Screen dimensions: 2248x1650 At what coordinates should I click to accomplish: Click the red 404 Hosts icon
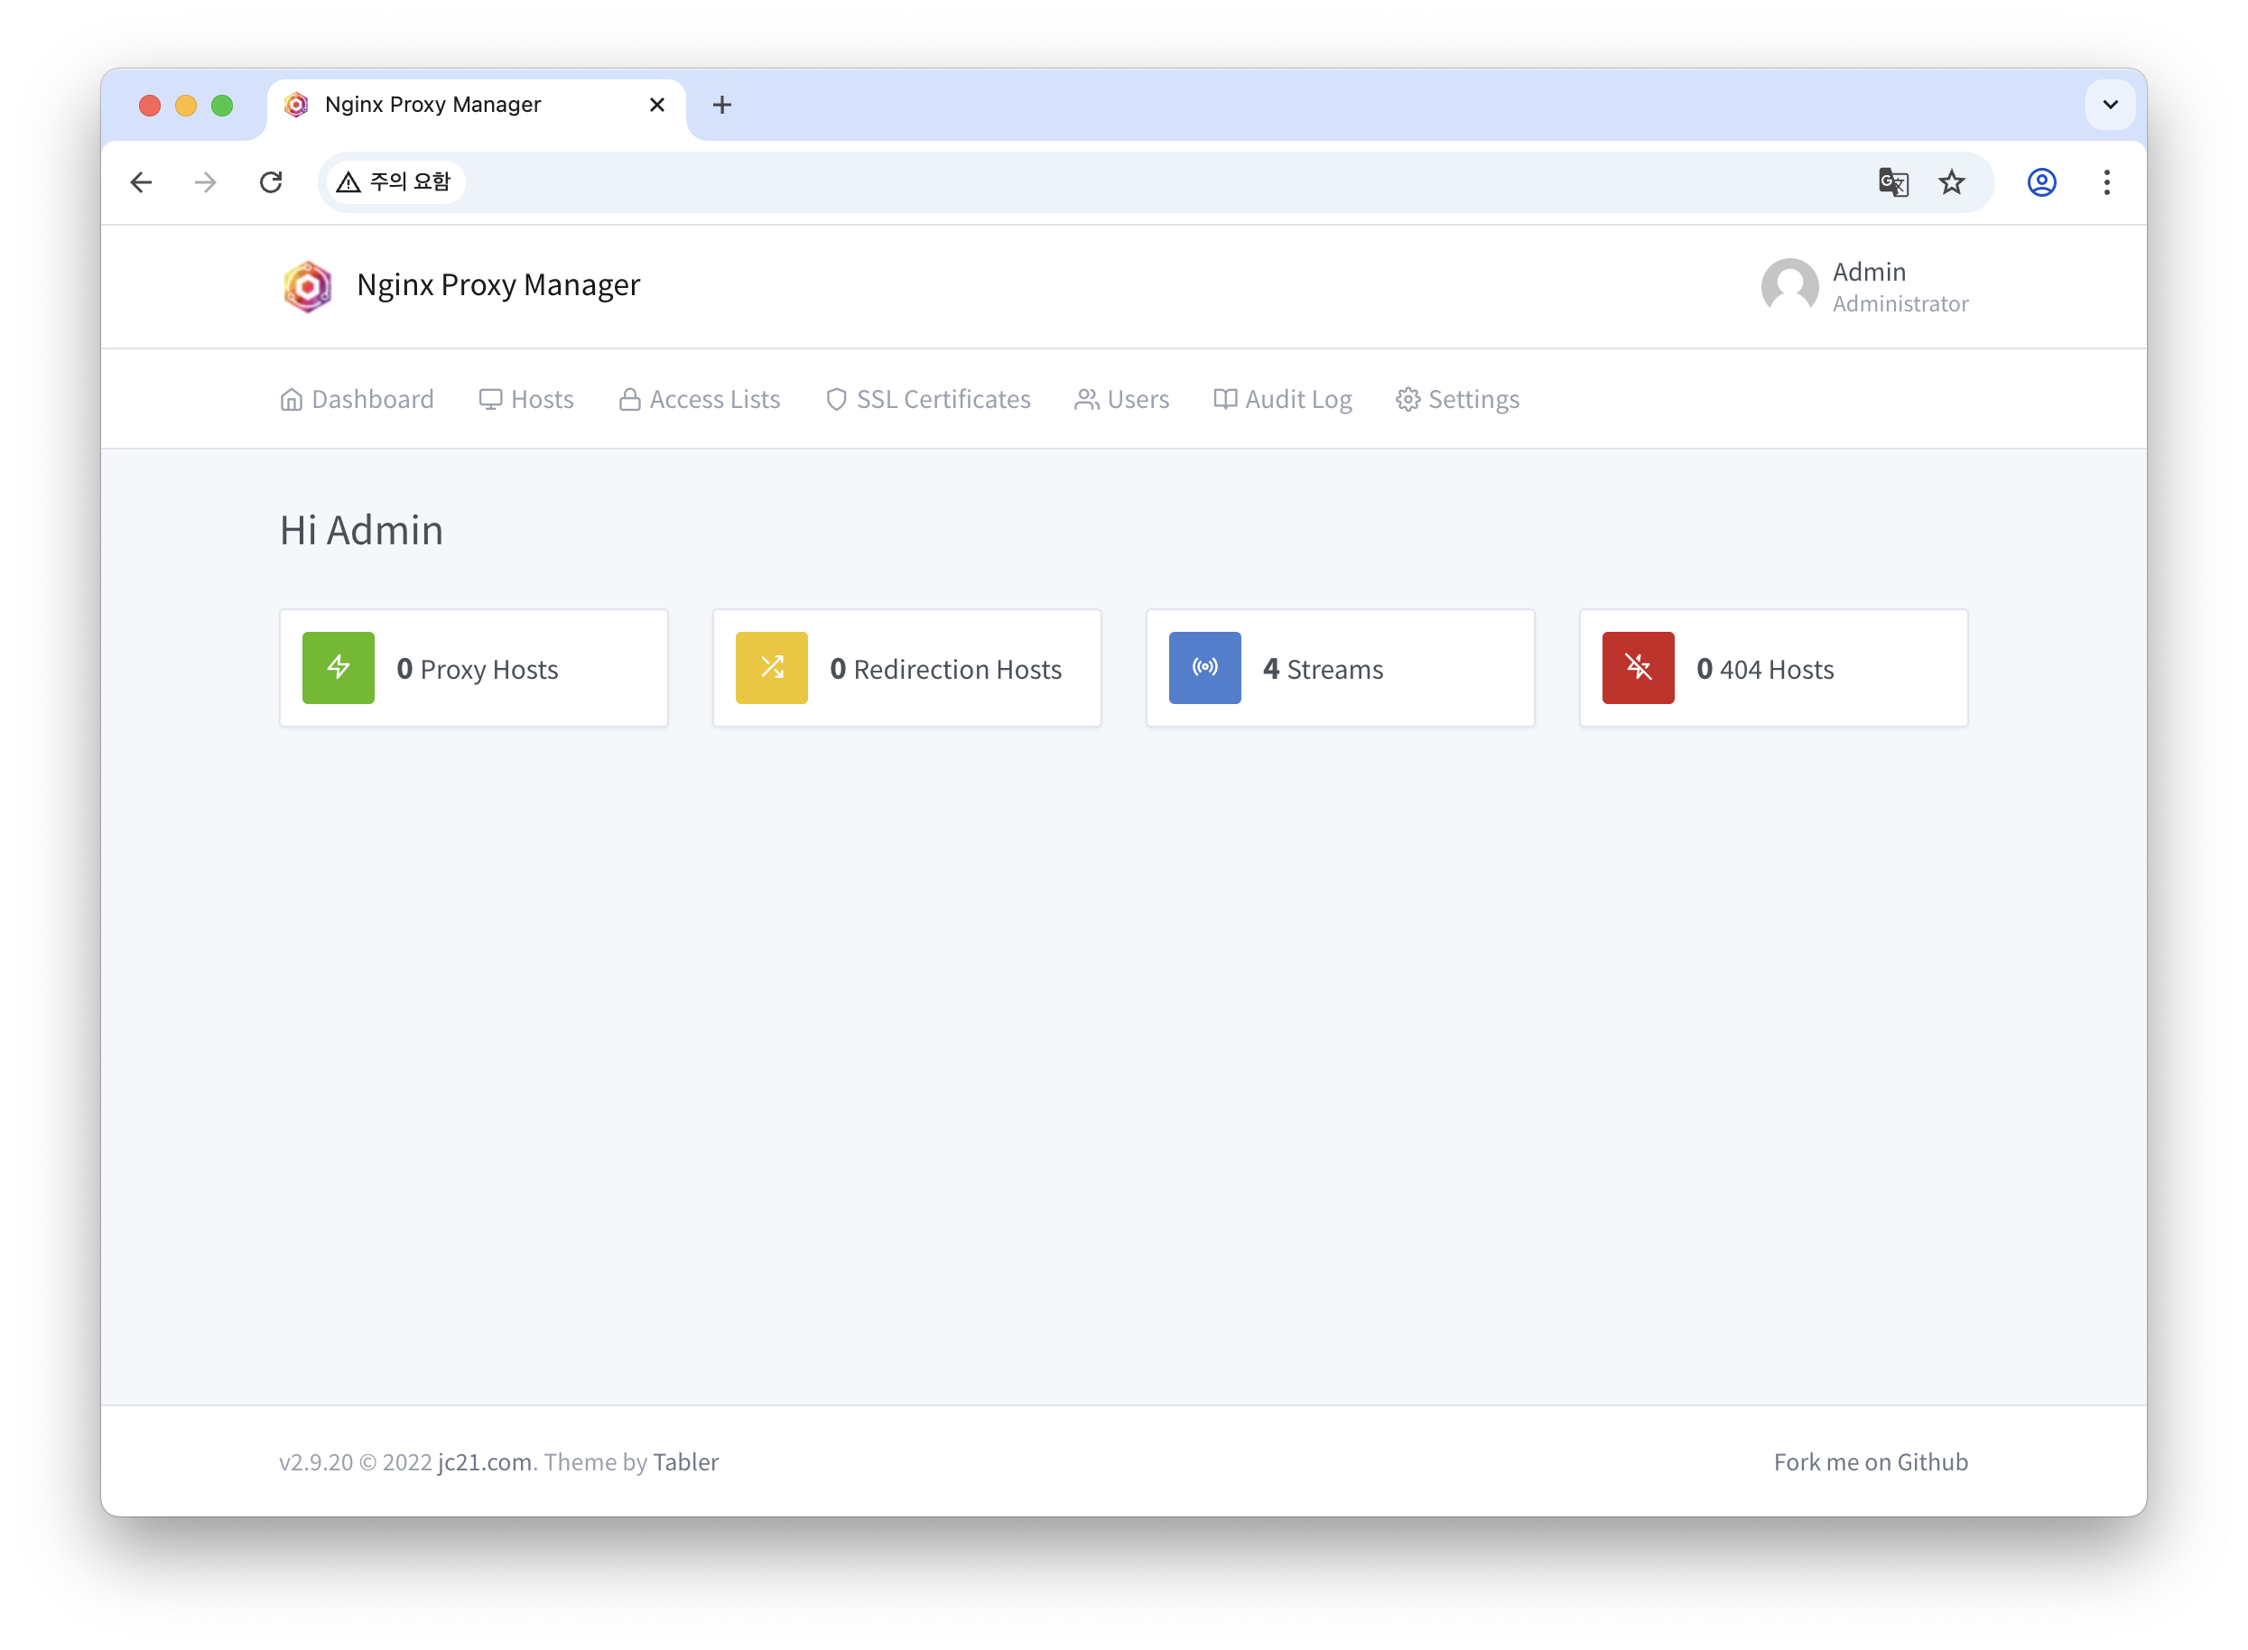pos(1638,667)
